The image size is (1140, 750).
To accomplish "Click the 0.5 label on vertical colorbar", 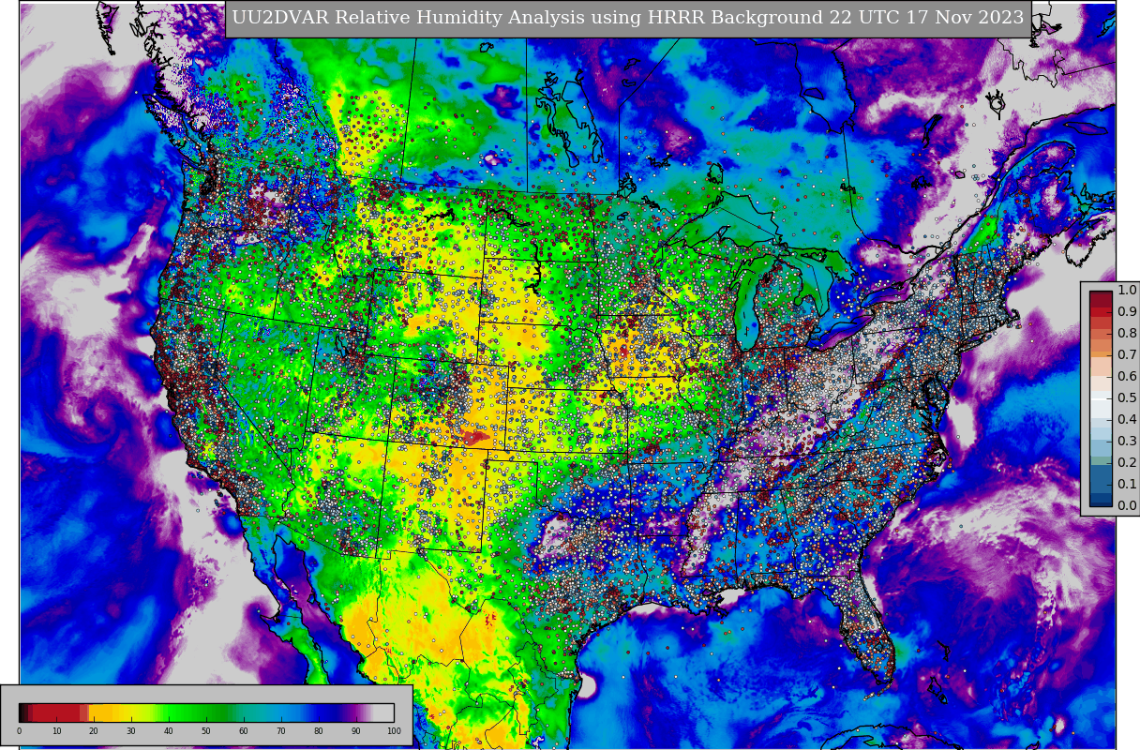I will (1127, 398).
